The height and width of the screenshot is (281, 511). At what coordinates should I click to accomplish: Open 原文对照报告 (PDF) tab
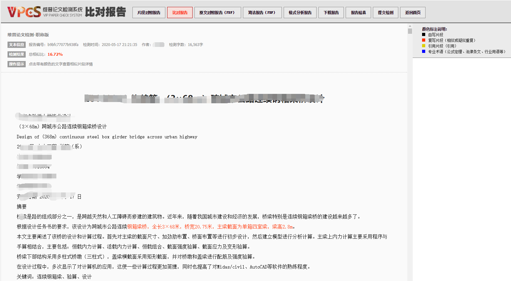(218, 13)
